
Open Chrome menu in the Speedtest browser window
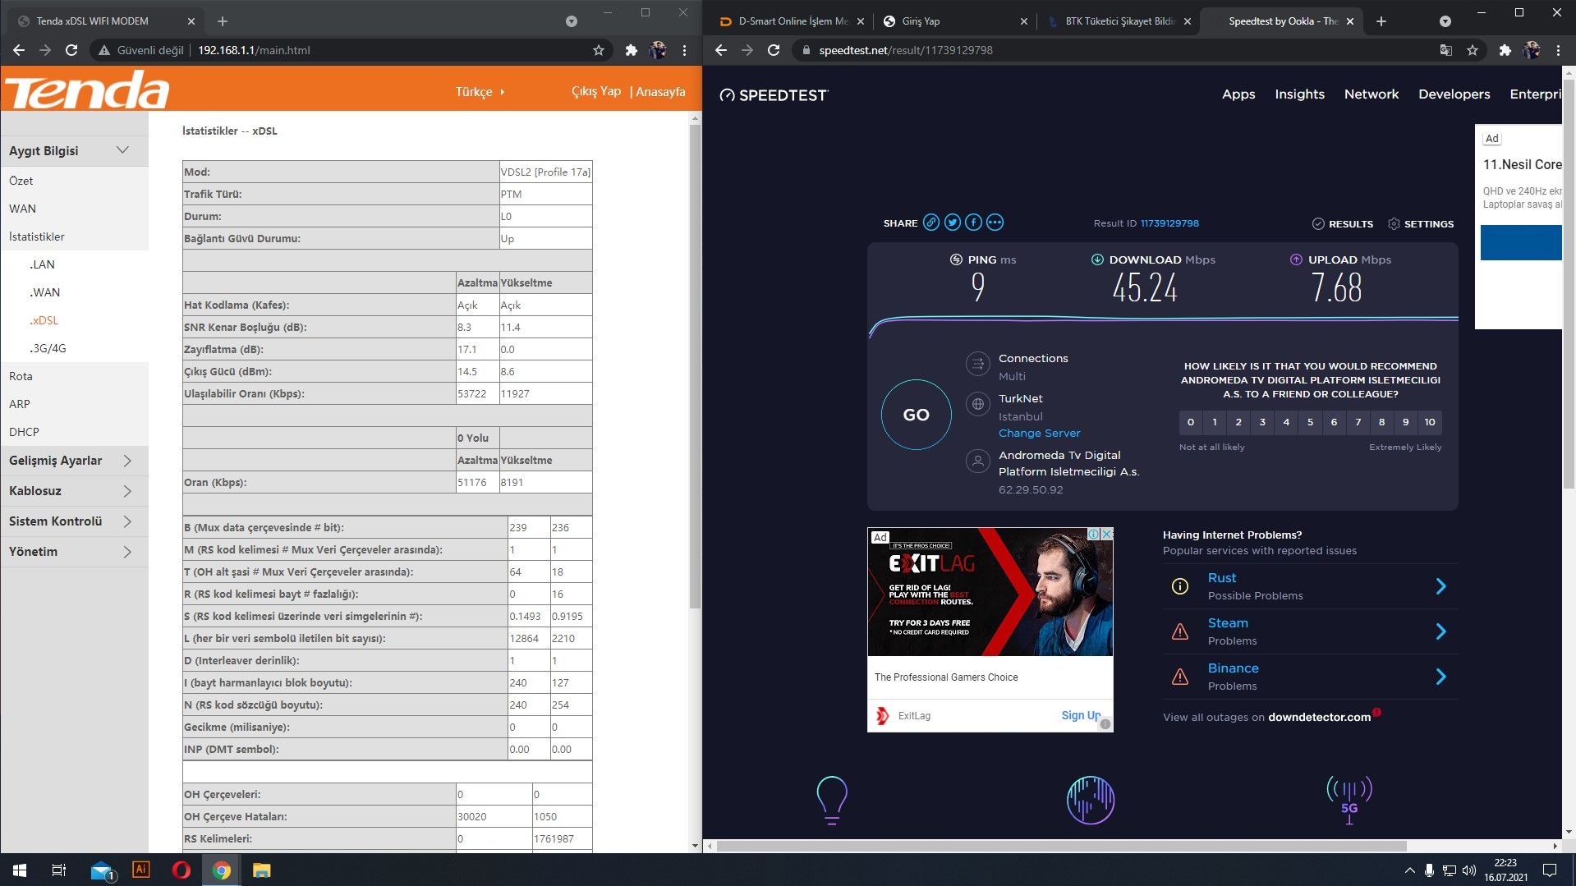coord(1558,50)
